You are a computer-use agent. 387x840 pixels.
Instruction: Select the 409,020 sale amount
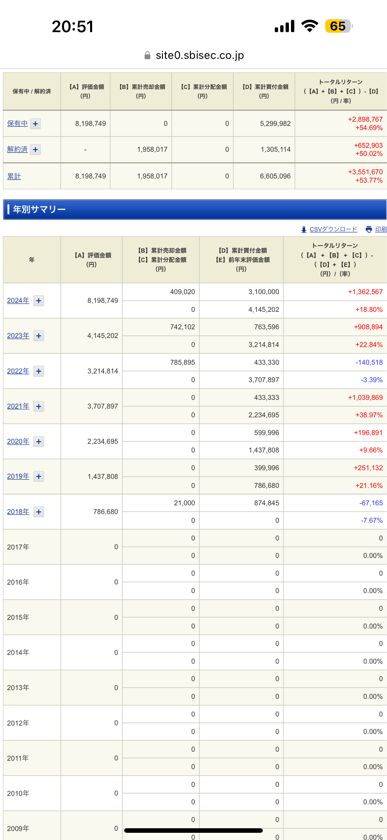182,292
